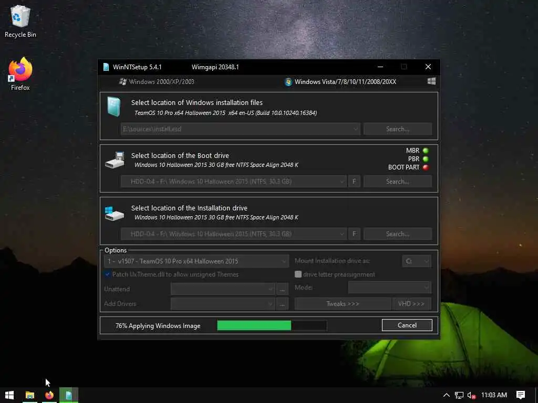
Task: Open the Mount Installation drive letter dropdown
Action: point(417,261)
